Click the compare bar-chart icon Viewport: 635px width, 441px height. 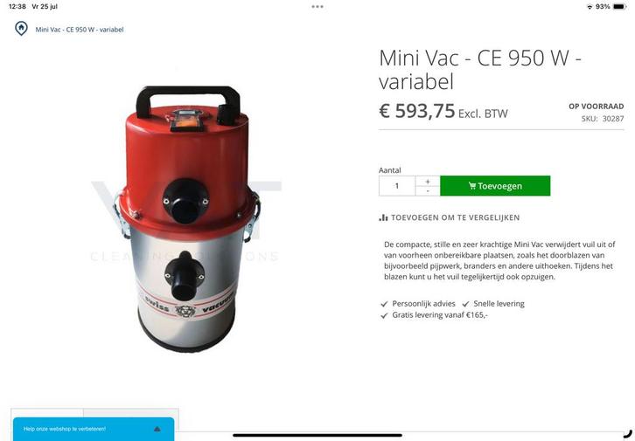click(x=383, y=217)
